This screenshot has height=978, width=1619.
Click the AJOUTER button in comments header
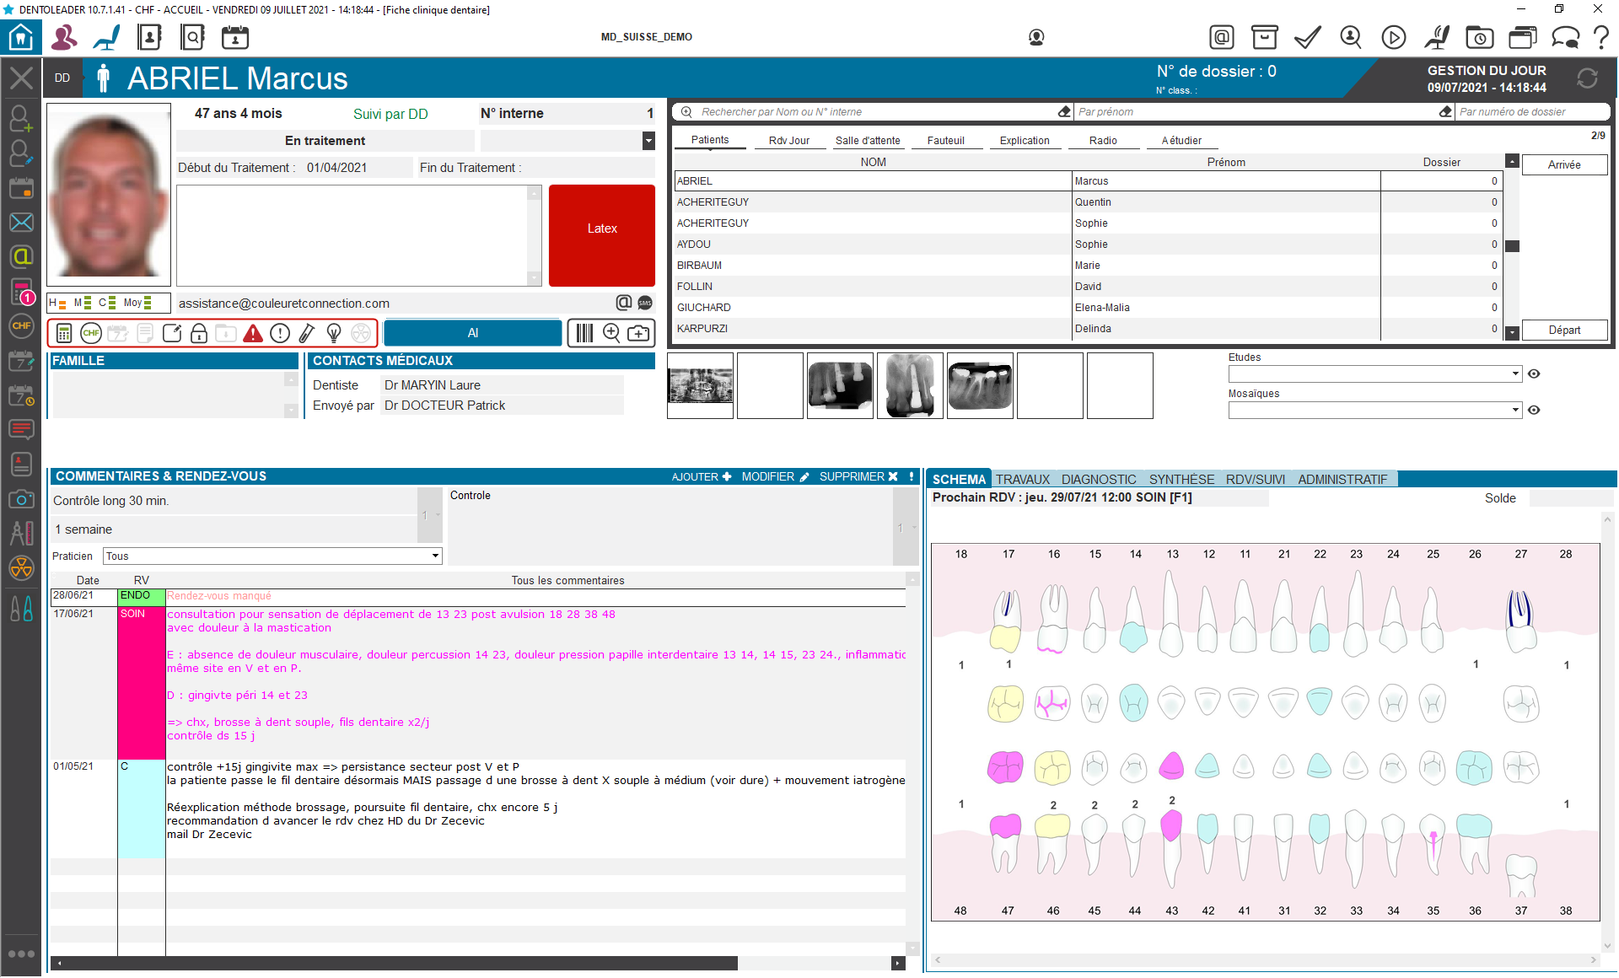pos(701,477)
